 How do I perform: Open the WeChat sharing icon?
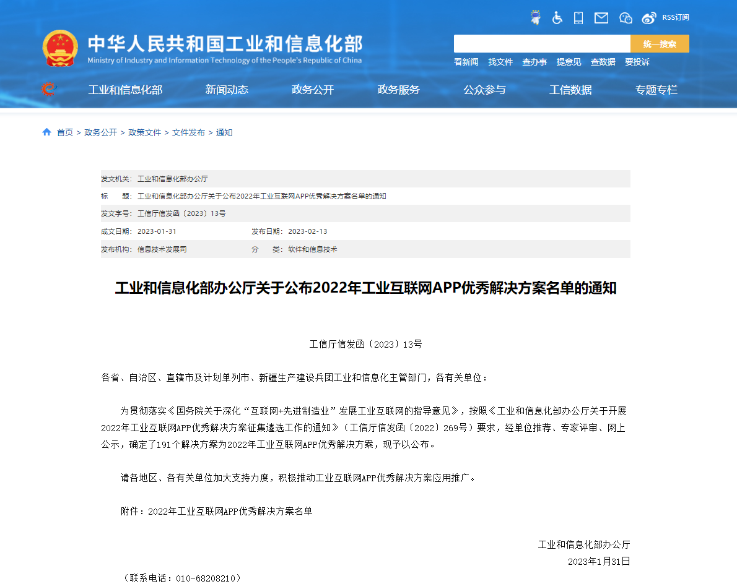tap(626, 17)
